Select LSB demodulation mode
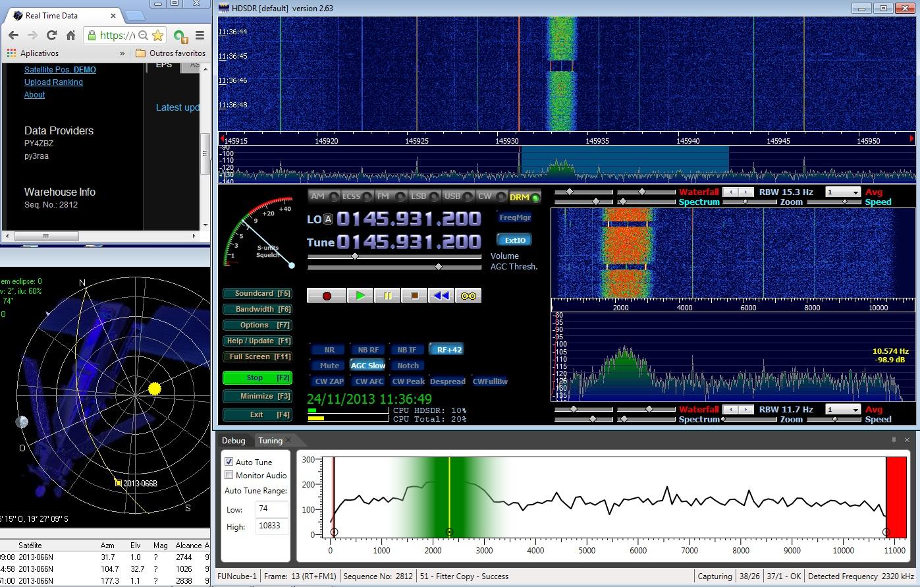The height and width of the screenshot is (587, 920). click(425, 196)
